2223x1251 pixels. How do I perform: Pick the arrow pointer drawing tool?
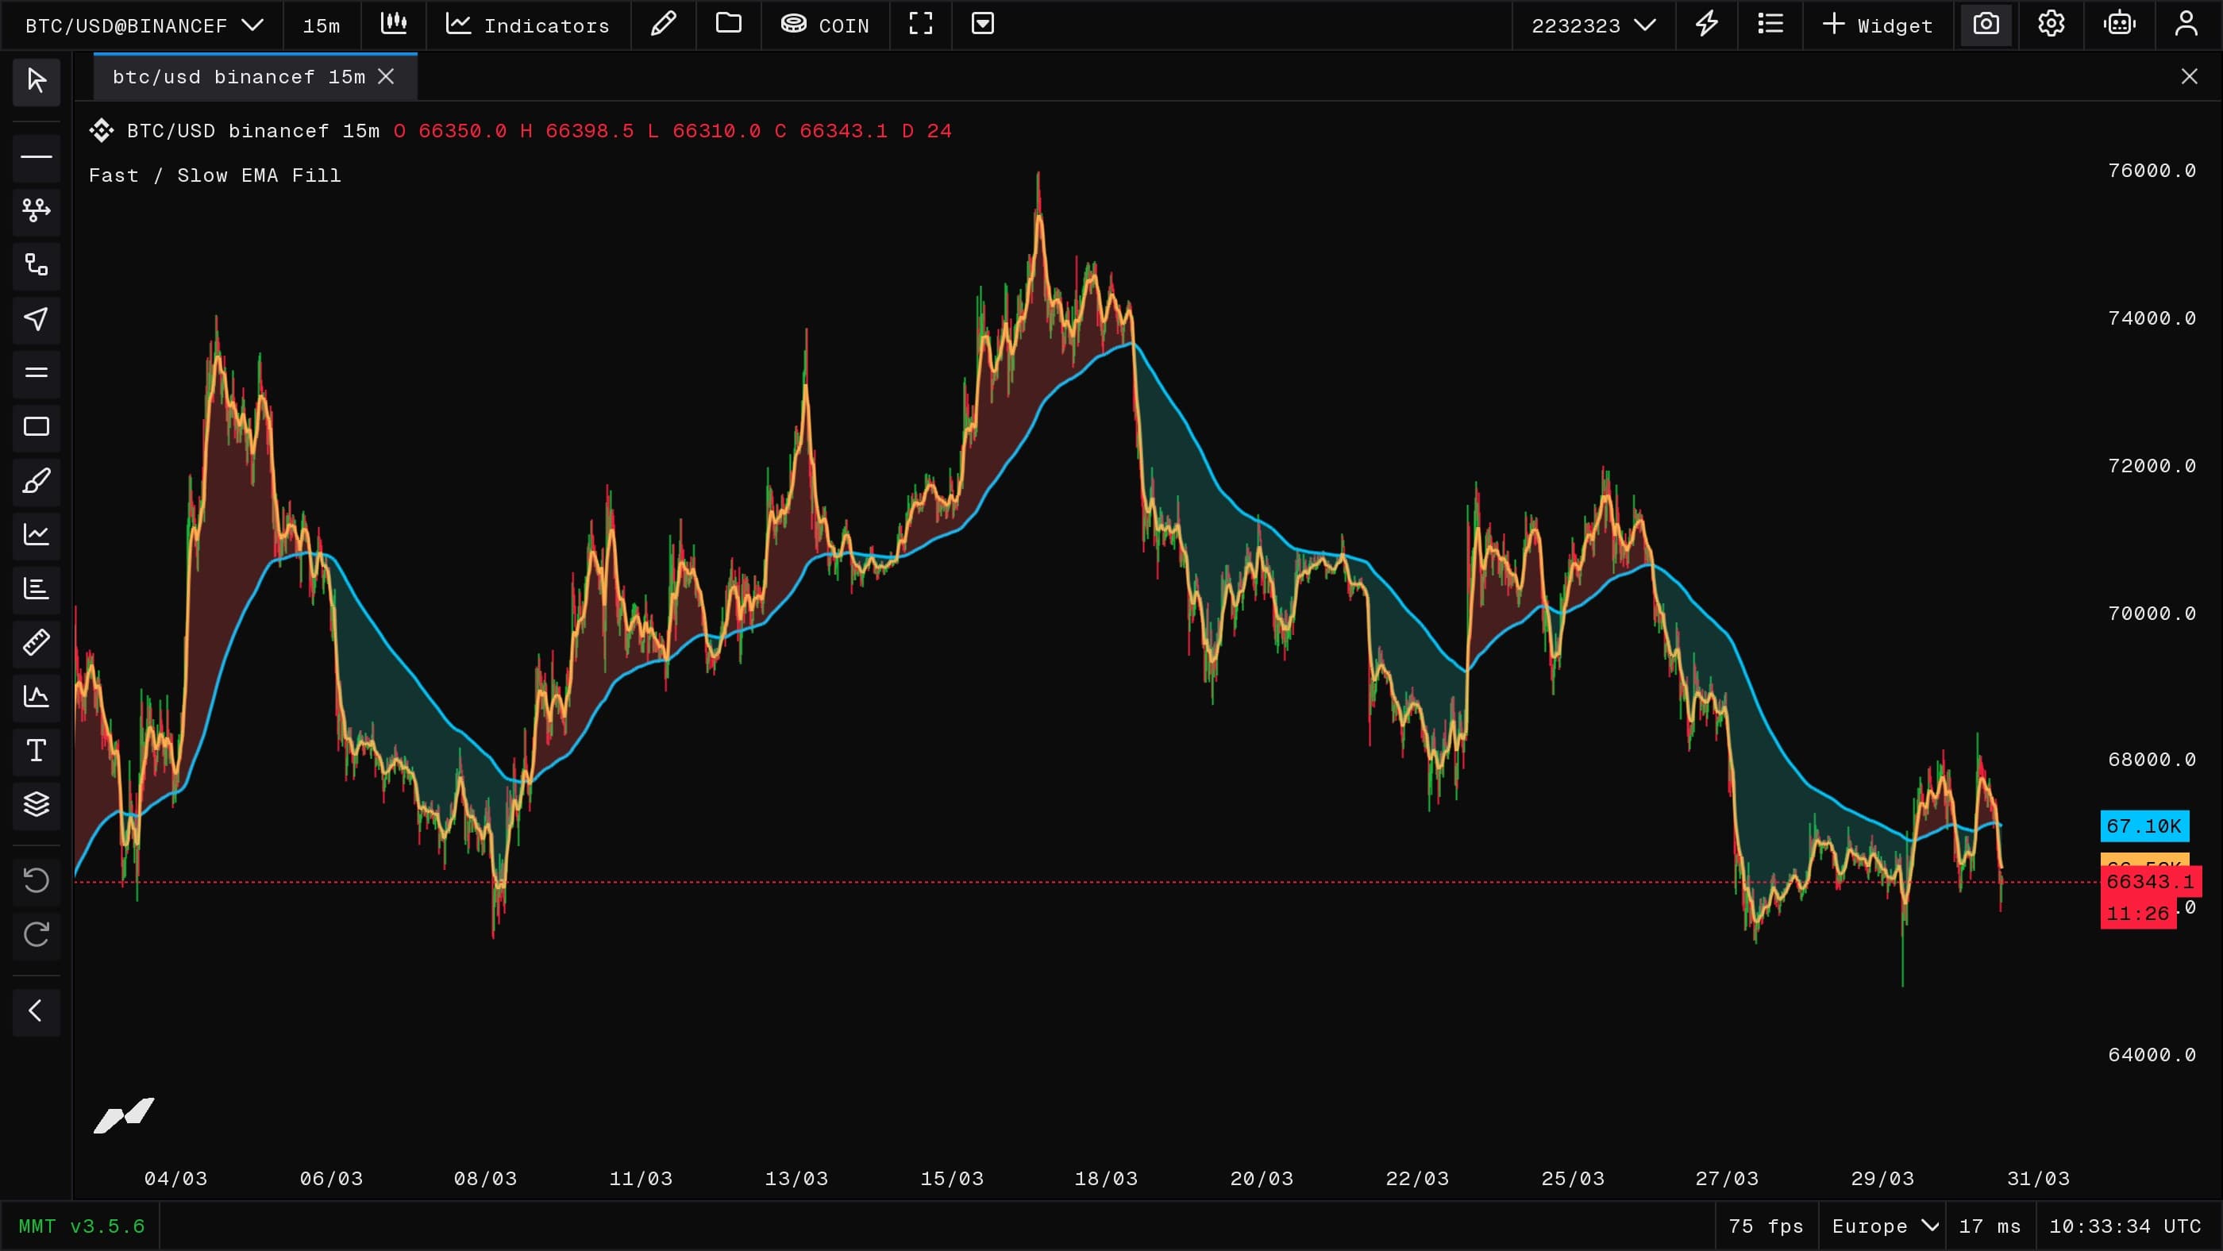(x=37, y=319)
